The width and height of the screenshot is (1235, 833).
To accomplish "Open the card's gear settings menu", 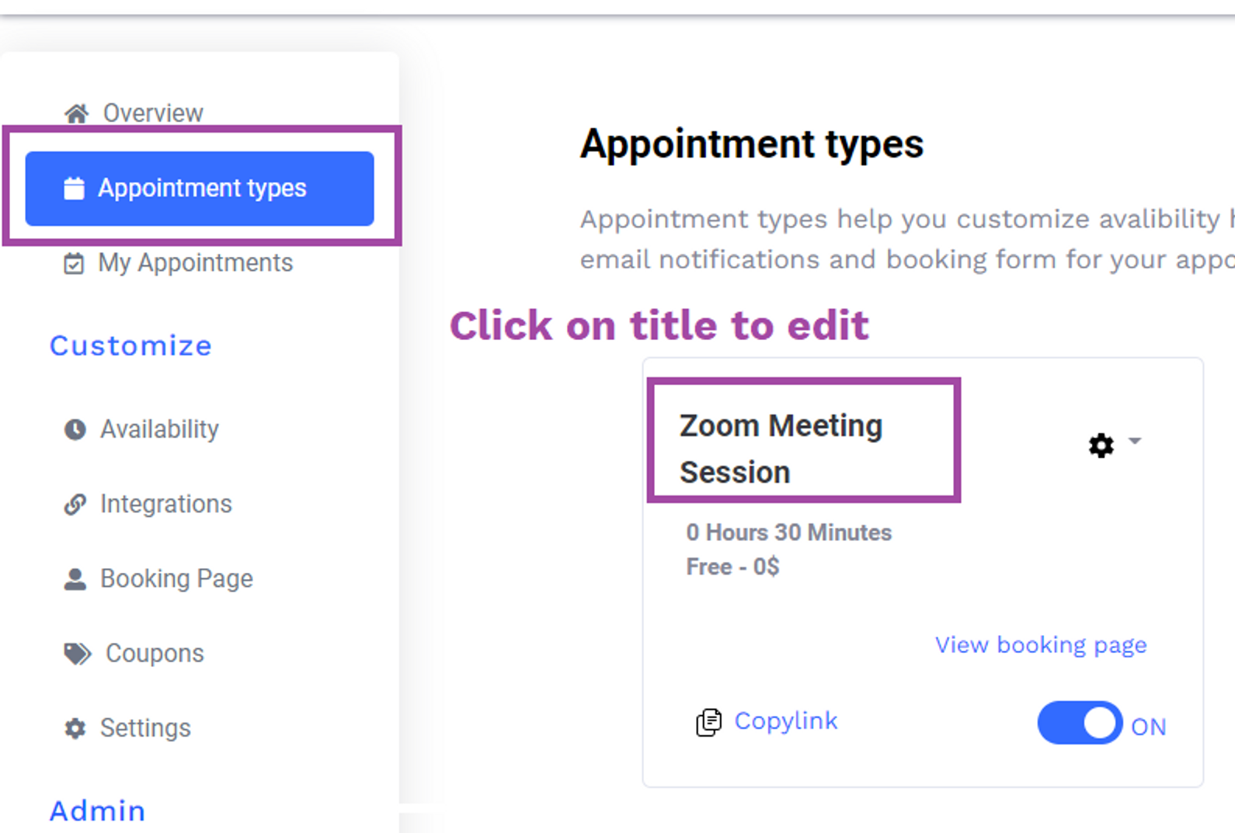I will click(x=1101, y=446).
